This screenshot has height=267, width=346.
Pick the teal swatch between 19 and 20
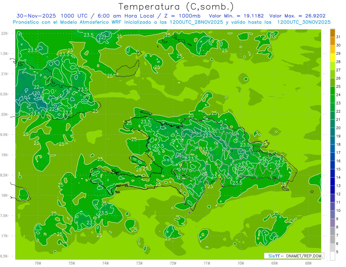[332, 132]
